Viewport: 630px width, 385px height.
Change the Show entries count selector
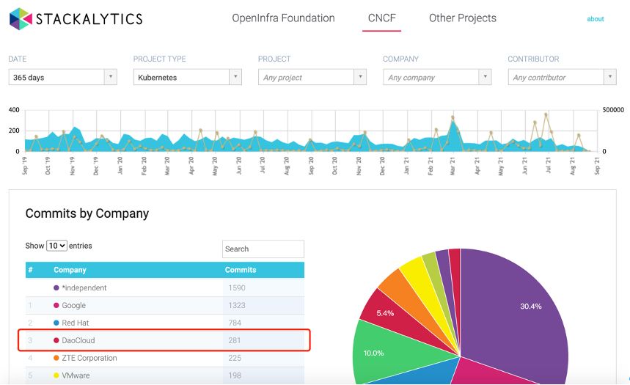pos(56,246)
